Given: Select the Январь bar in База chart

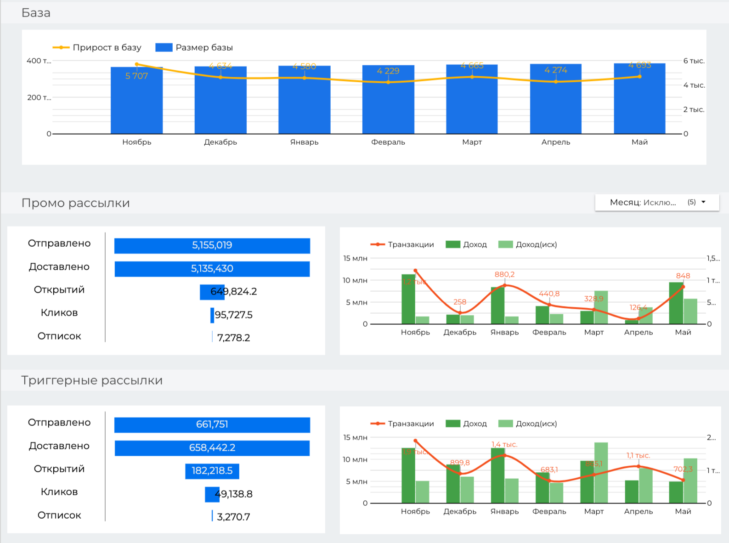Looking at the screenshot, I should coord(305,100).
